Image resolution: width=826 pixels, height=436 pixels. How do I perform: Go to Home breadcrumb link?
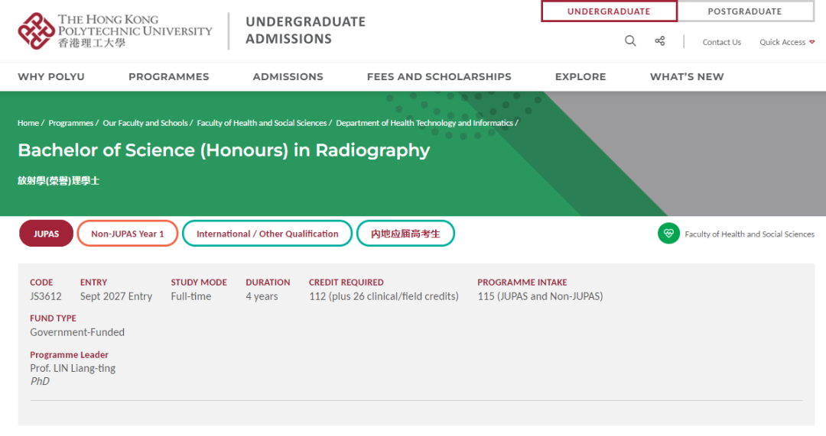(28, 123)
